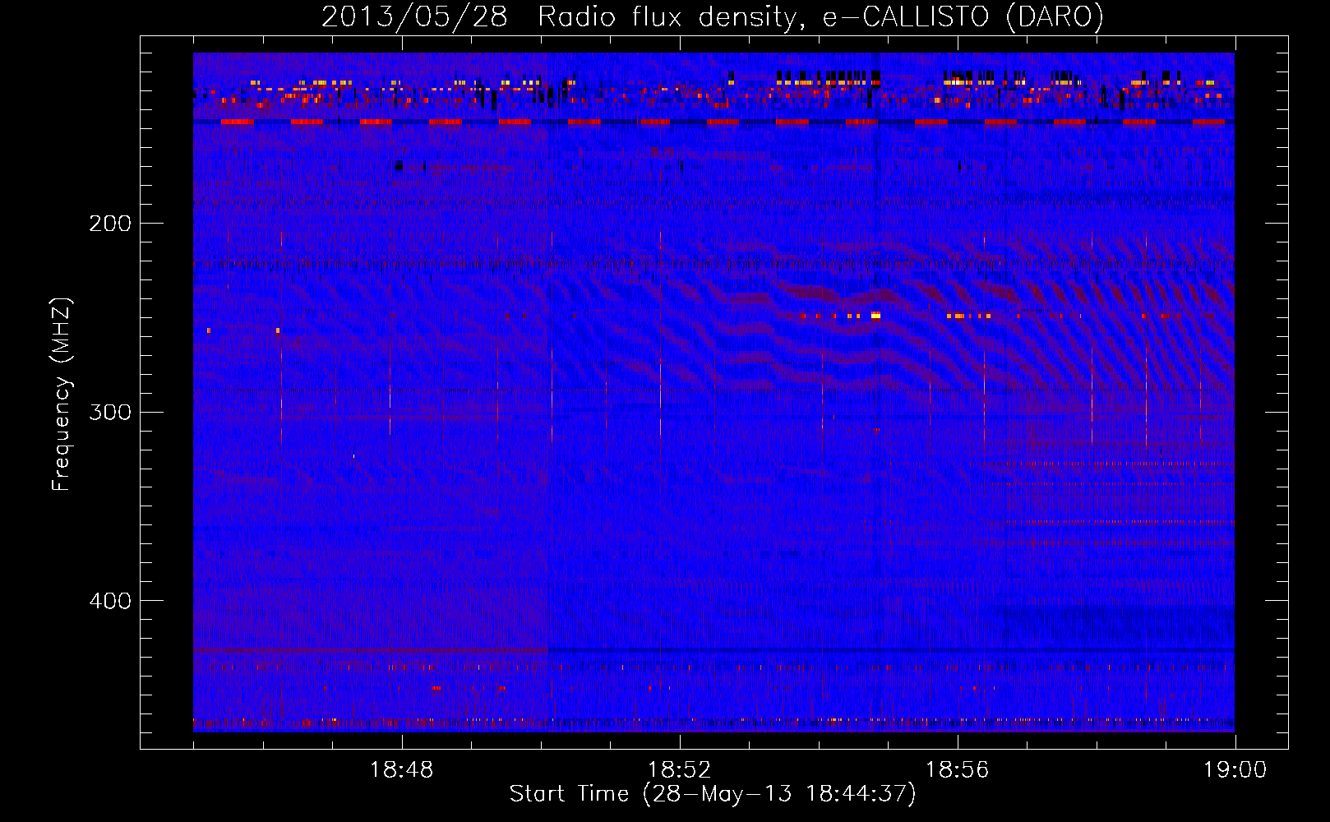Click the '18:56' time axis label
The height and width of the screenshot is (822, 1330).
pos(958,770)
